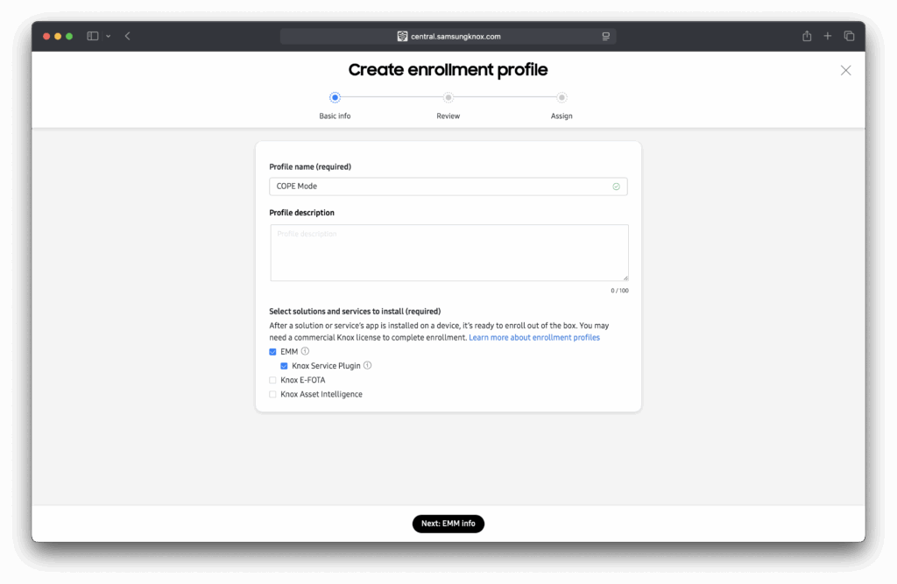Check the Knox Asset Intelligence option
Screen dimensions: 897x584
pos(273,394)
